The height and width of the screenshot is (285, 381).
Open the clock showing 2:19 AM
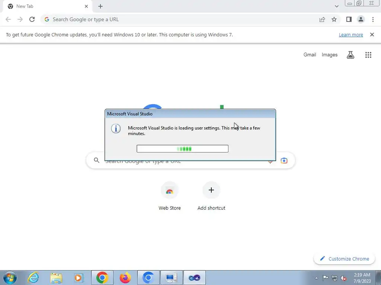(362, 278)
